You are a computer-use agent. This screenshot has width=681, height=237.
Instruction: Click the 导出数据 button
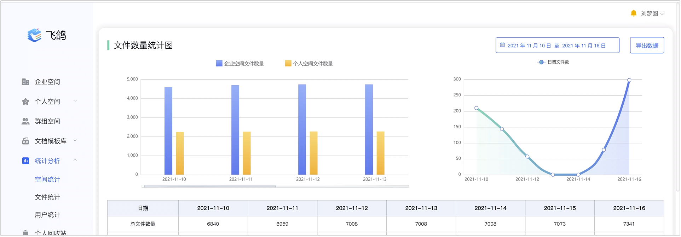(647, 45)
